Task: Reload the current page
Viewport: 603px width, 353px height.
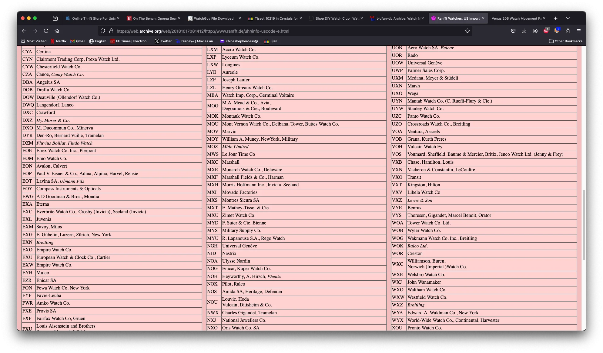Action: coord(46,31)
